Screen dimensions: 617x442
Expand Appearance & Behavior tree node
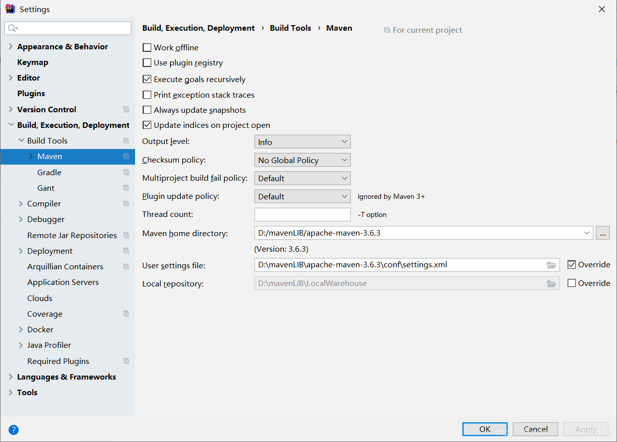tap(11, 46)
